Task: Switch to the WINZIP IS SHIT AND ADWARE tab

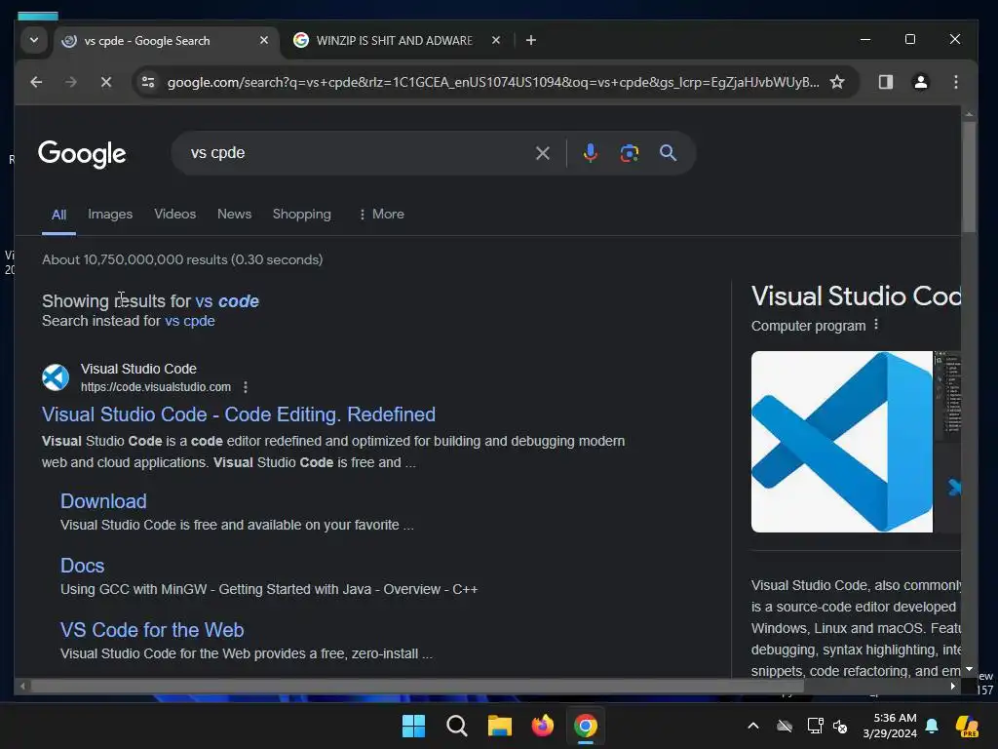Action: (x=394, y=41)
